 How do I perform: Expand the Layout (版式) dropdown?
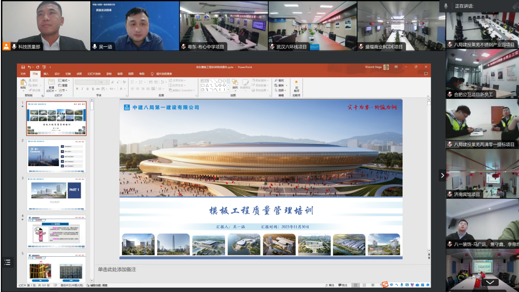pos(63,81)
